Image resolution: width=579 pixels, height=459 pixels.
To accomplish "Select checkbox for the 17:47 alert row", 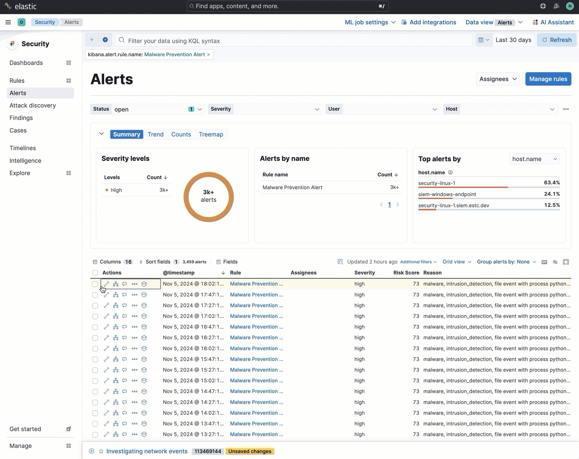I will (x=95, y=295).
